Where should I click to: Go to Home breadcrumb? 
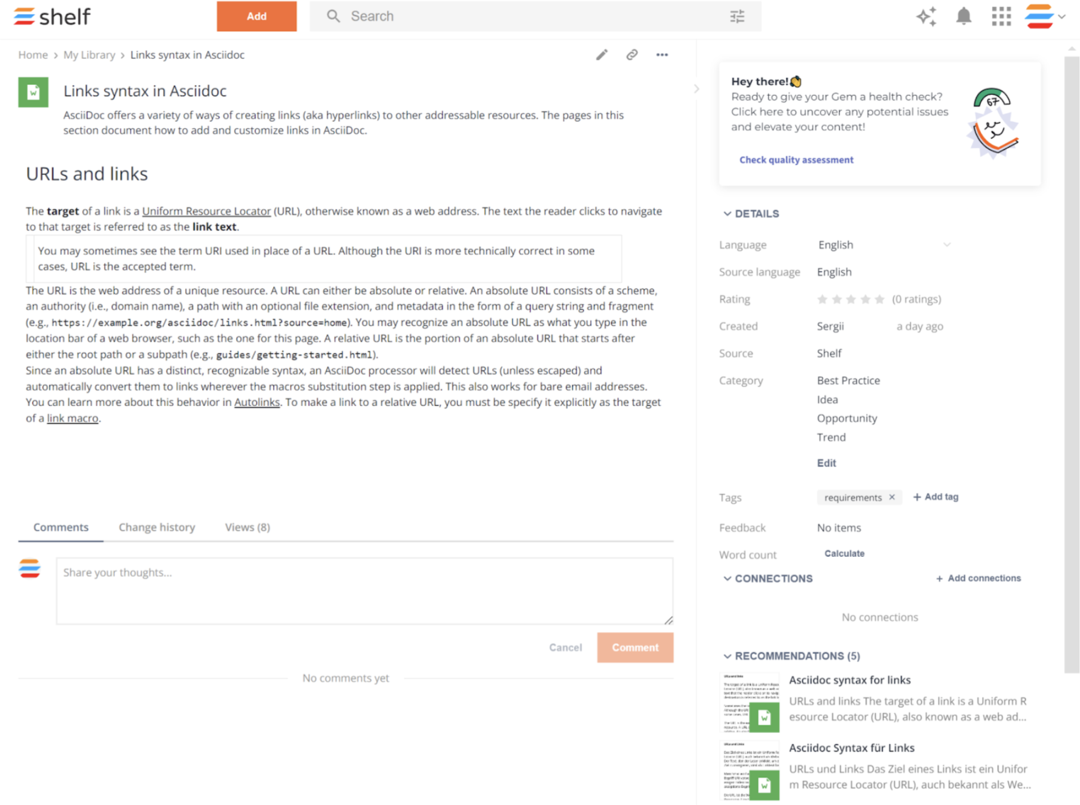(x=33, y=55)
